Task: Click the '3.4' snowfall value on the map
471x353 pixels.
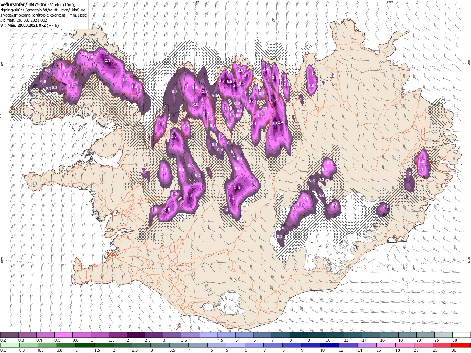Action: 265,69
